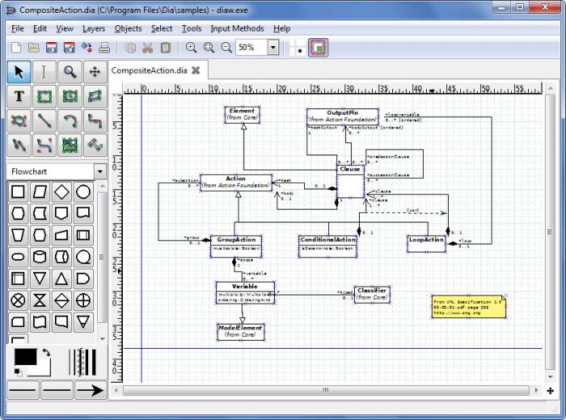Click the New diagram icon
The height and width of the screenshot is (420, 566).
click(17, 47)
